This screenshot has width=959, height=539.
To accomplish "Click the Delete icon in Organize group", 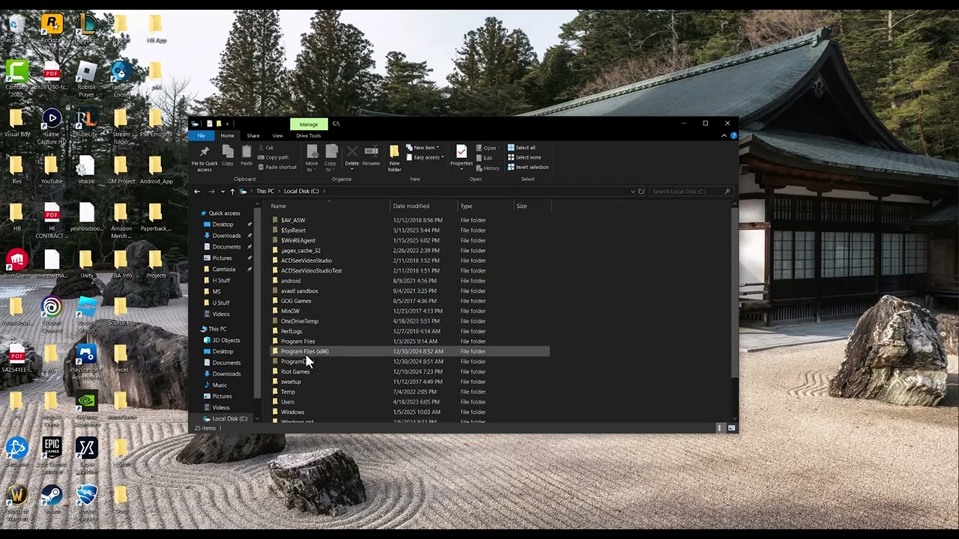I will [x=352, y=156].
